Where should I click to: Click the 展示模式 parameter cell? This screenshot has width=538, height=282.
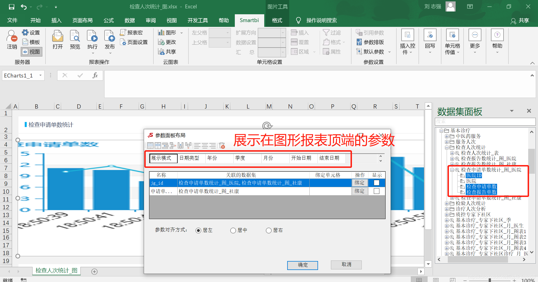163,158
